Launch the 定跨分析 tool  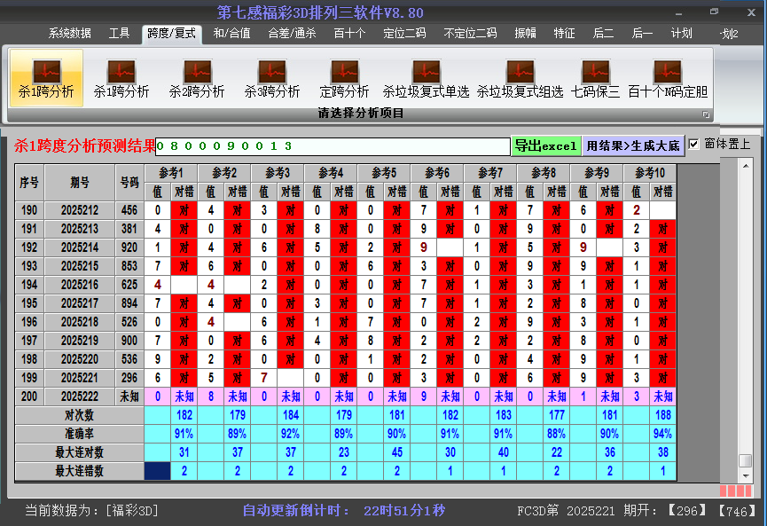tap(344, 78)
